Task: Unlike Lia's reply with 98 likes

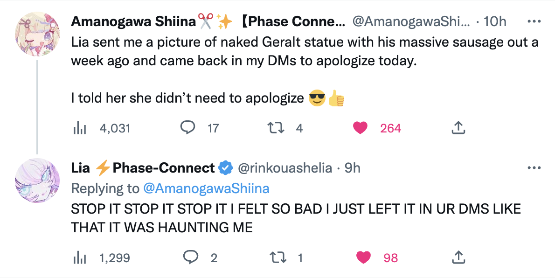Action: (363, 257)
